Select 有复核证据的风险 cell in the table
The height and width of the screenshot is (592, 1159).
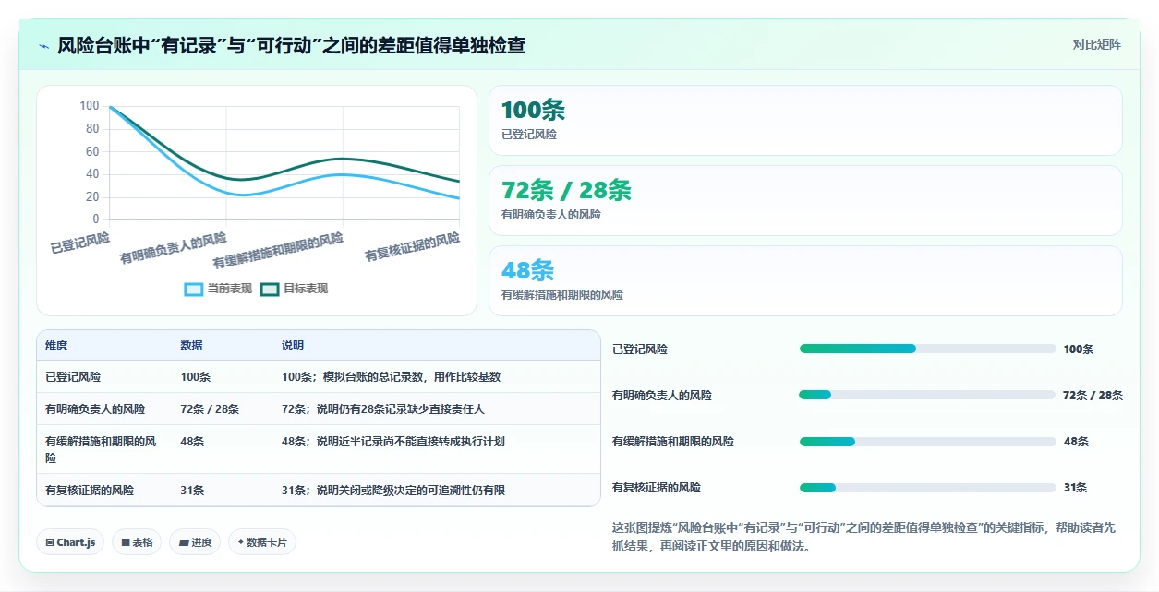tap(90, 491)
